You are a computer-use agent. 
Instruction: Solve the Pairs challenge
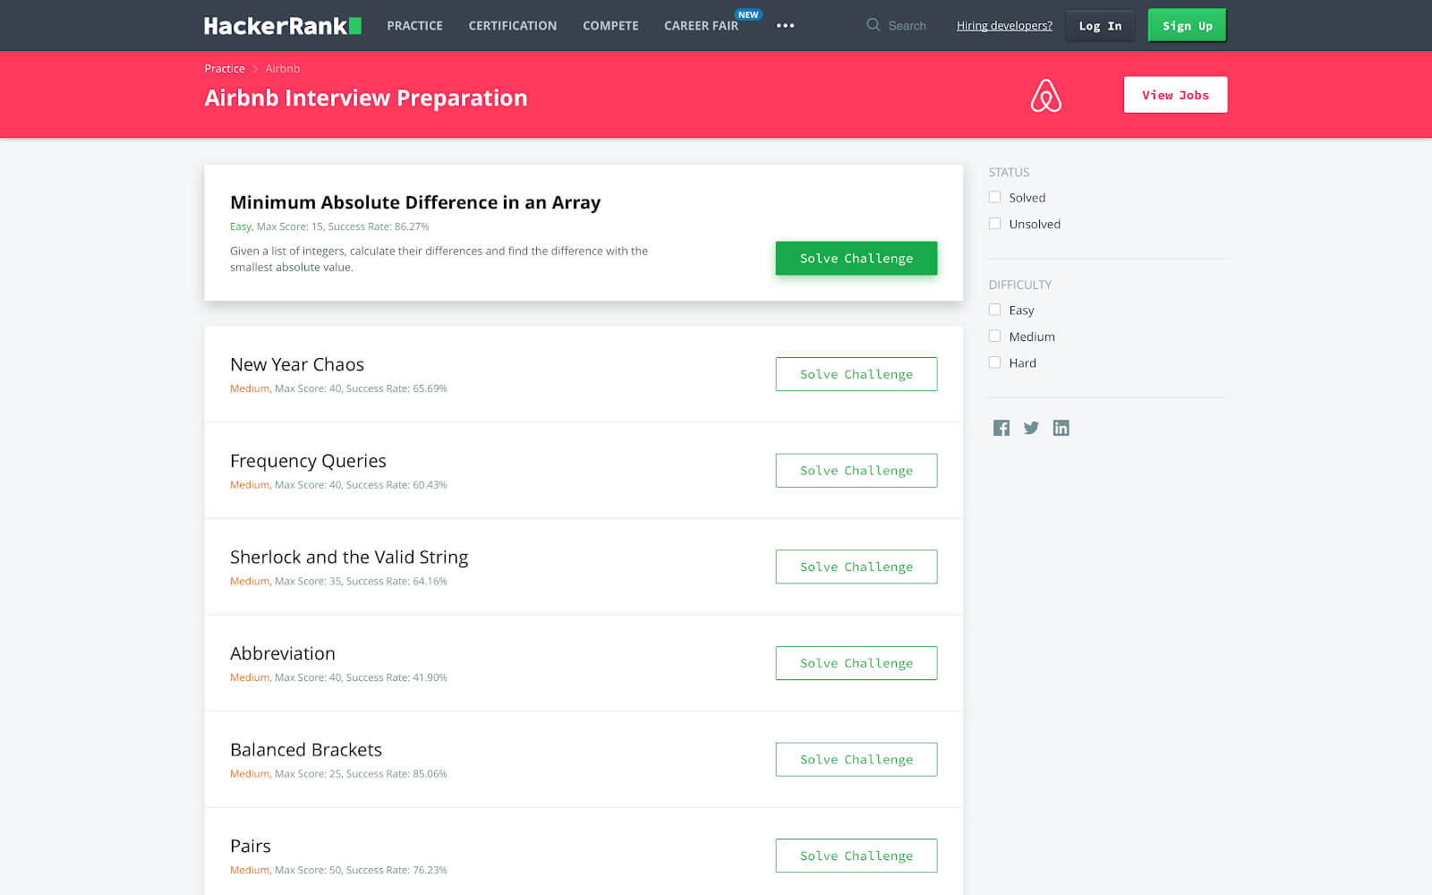click(857, 856)
